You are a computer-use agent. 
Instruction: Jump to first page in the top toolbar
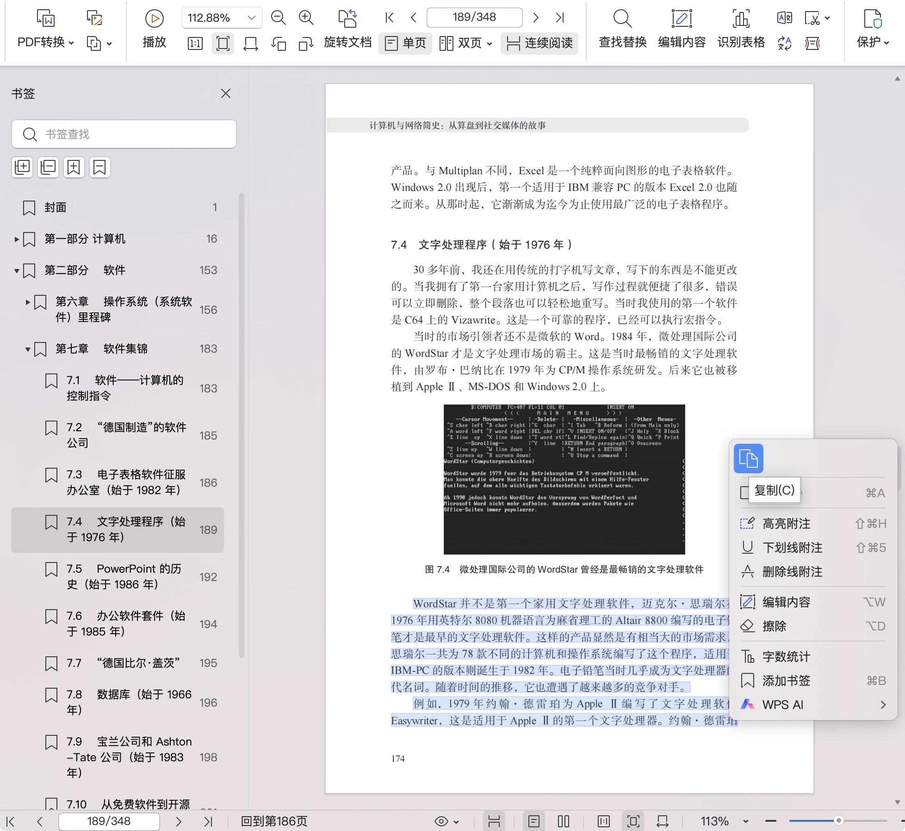pyautogui.click(x=390, y=18)
